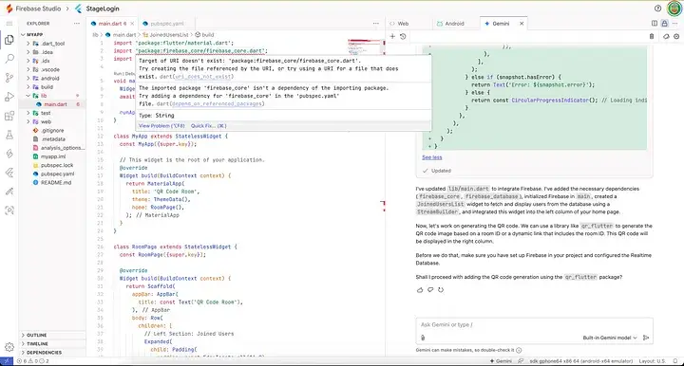The image size is (684, 366).
Task: Attach a file to Gemini prompt
Action: coord(423,338)
